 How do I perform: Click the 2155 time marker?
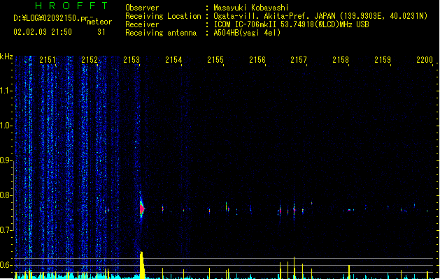tap(215, 60)
